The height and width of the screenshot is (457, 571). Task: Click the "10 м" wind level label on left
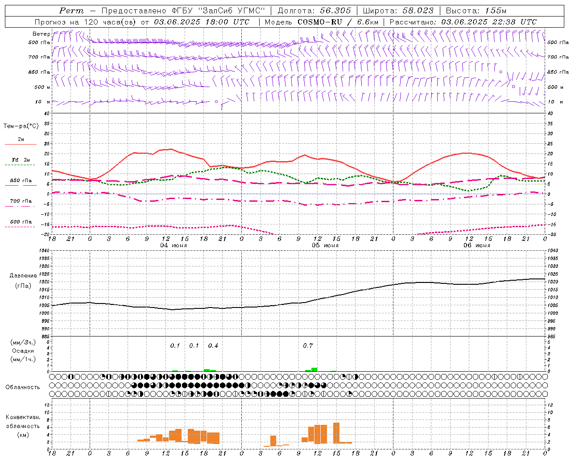(x=43, y=102)
